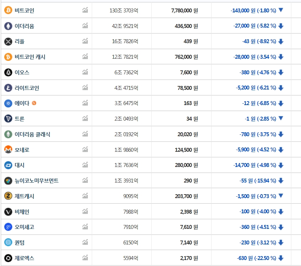Open the 이오스 coin name link
This screenshot has height=266, width=301.
point(22,73)
